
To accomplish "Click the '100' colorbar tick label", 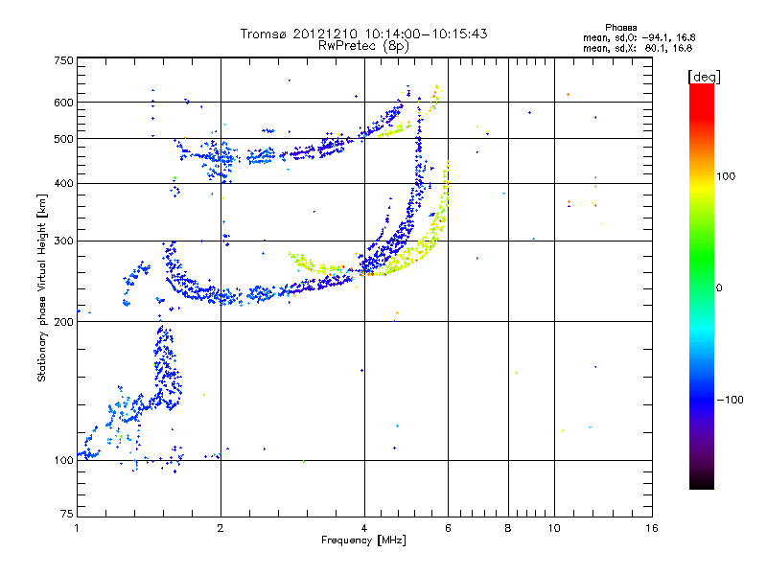I will pos(726,176).
